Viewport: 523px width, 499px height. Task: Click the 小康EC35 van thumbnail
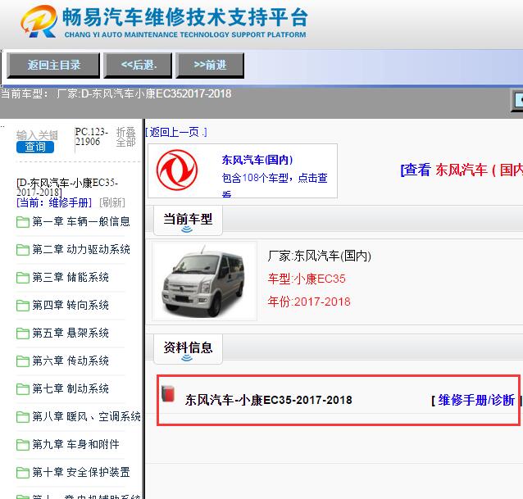tap(204, 281)
